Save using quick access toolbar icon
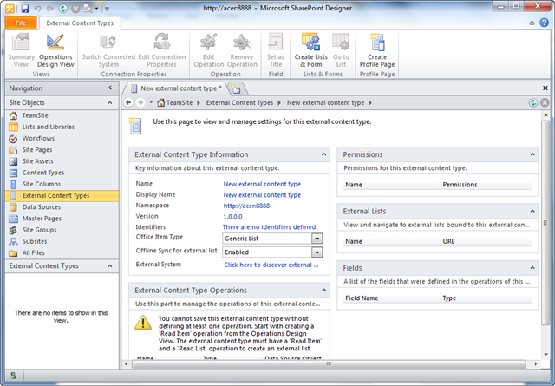 [x=25, y=8]
